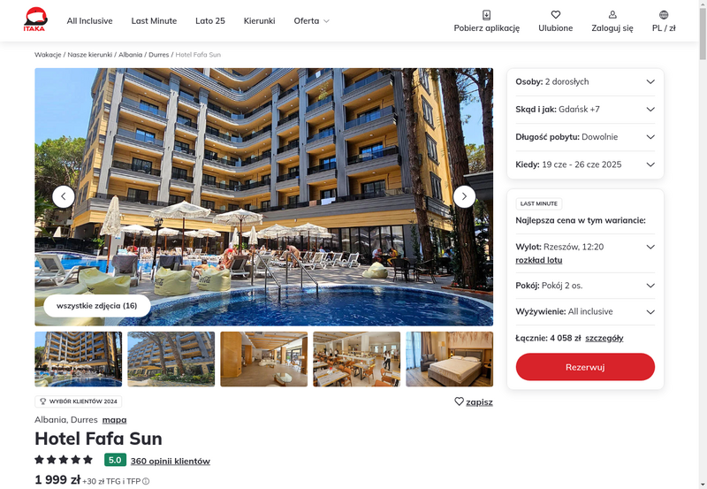Click the red Rezerwuj button
The height and width of the screenshot is (489, 707).
585,367
